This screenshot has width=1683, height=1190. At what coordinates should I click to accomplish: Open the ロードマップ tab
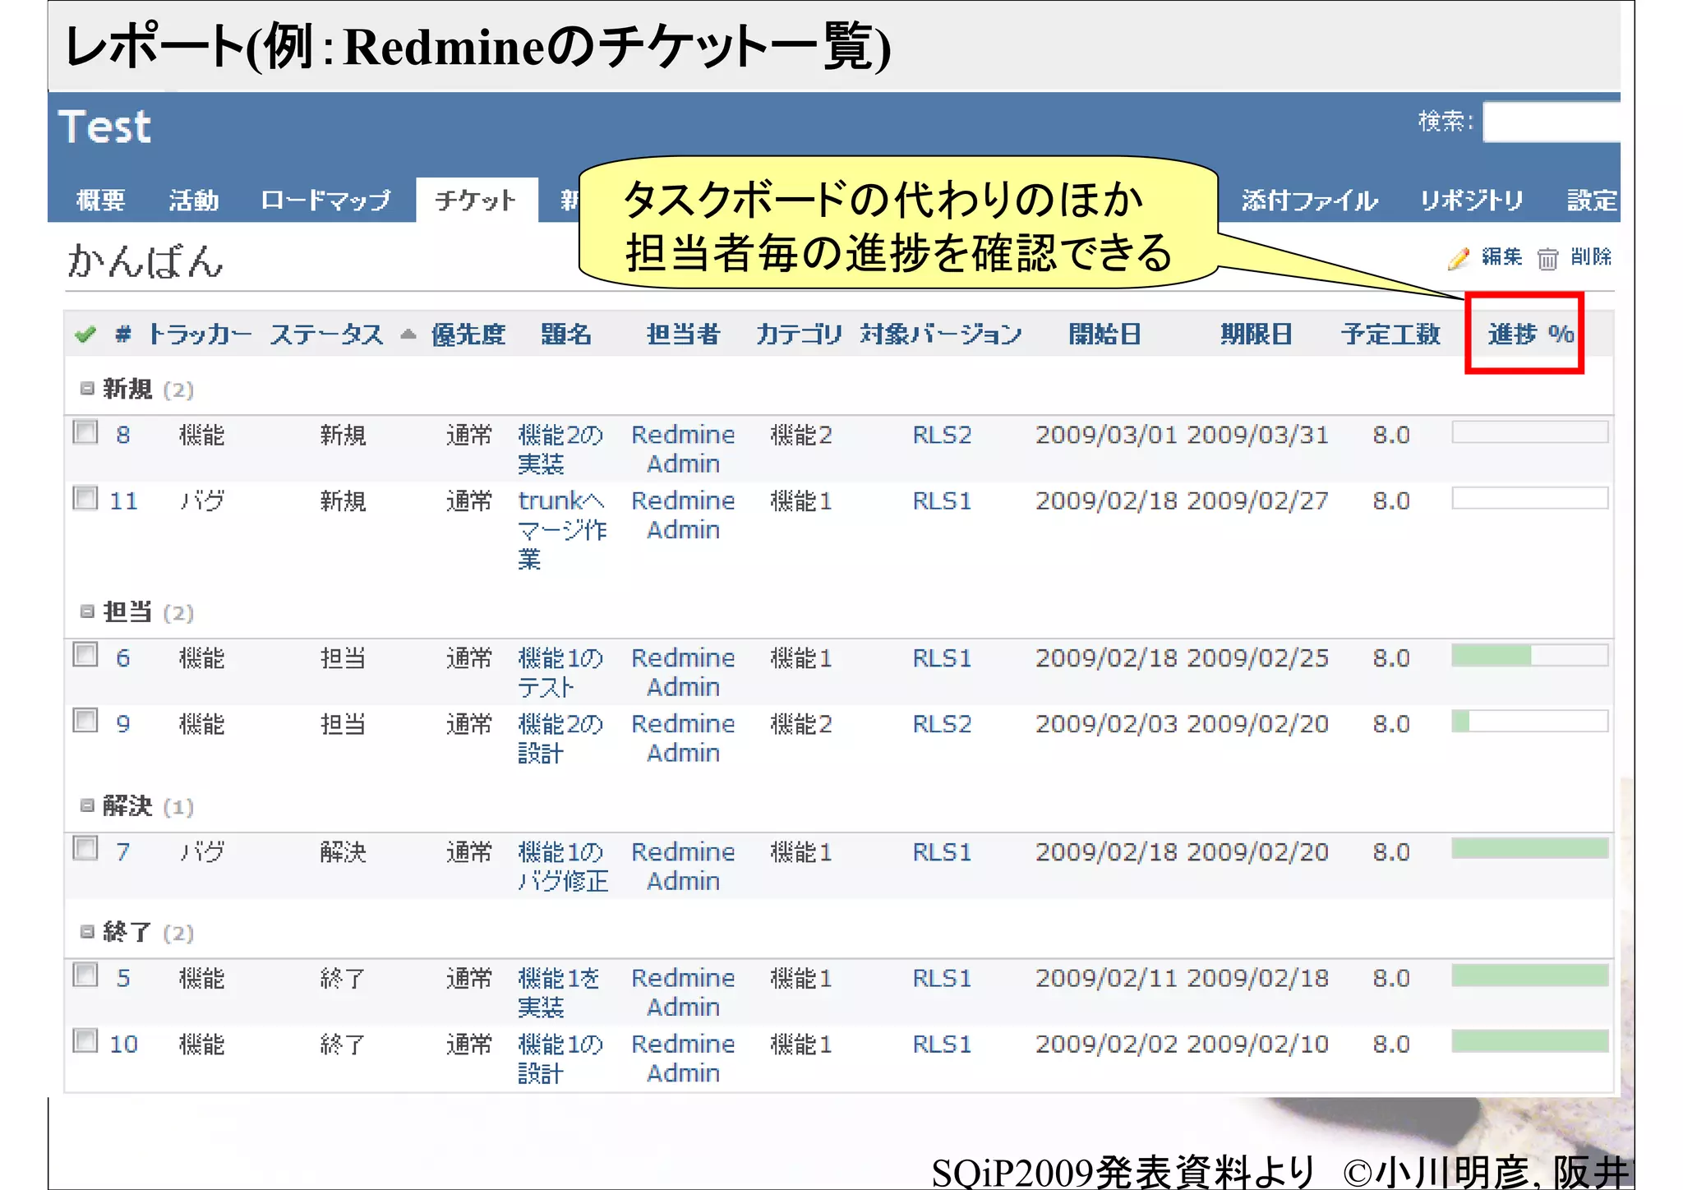pos(325,200)
